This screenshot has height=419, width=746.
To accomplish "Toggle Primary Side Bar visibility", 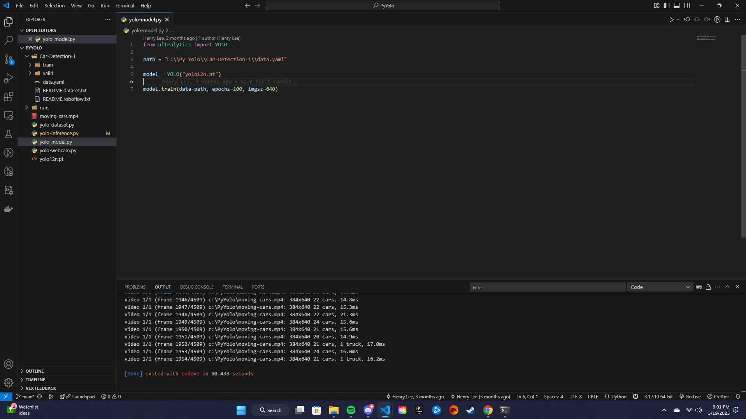I will 667,5.
